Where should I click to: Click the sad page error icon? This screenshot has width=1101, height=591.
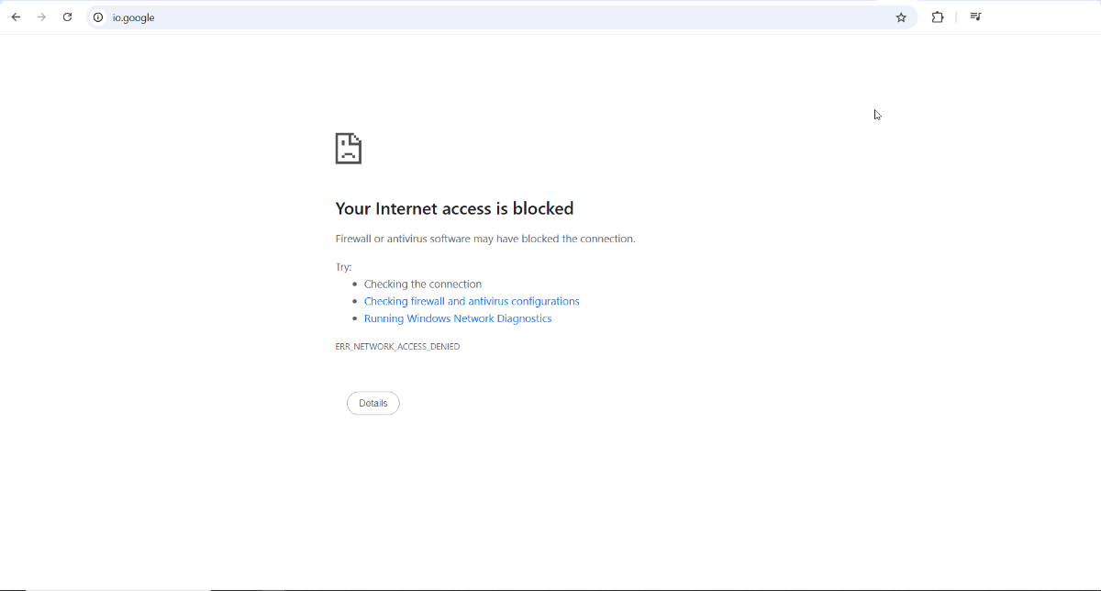click(x=349, y=149)
